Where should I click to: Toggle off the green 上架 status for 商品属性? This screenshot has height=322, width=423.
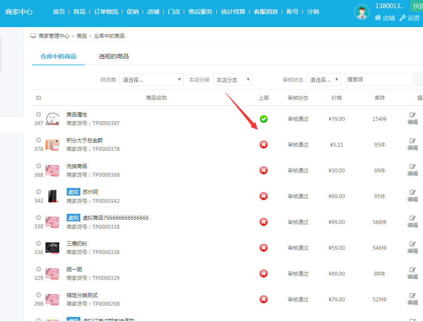(264, 119)
